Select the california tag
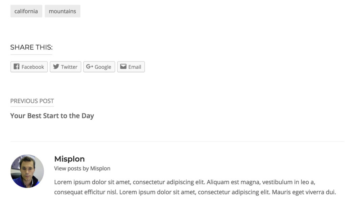The height and width of the screenshot is (204, 355). (x=26, y=11)
